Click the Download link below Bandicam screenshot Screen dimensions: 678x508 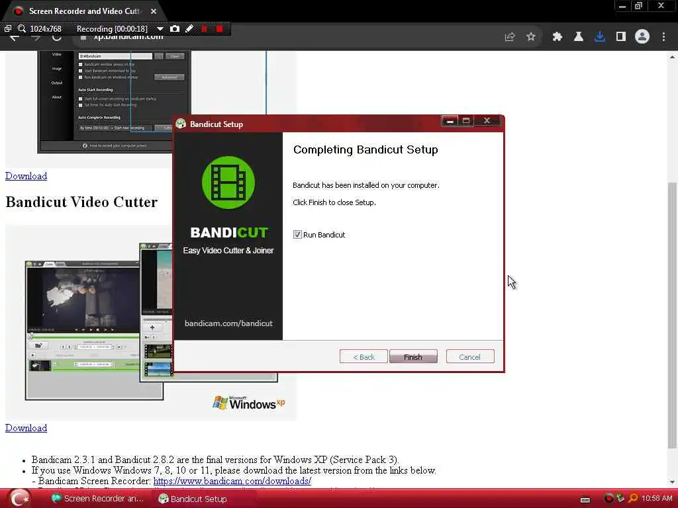(x=26, y=176)
